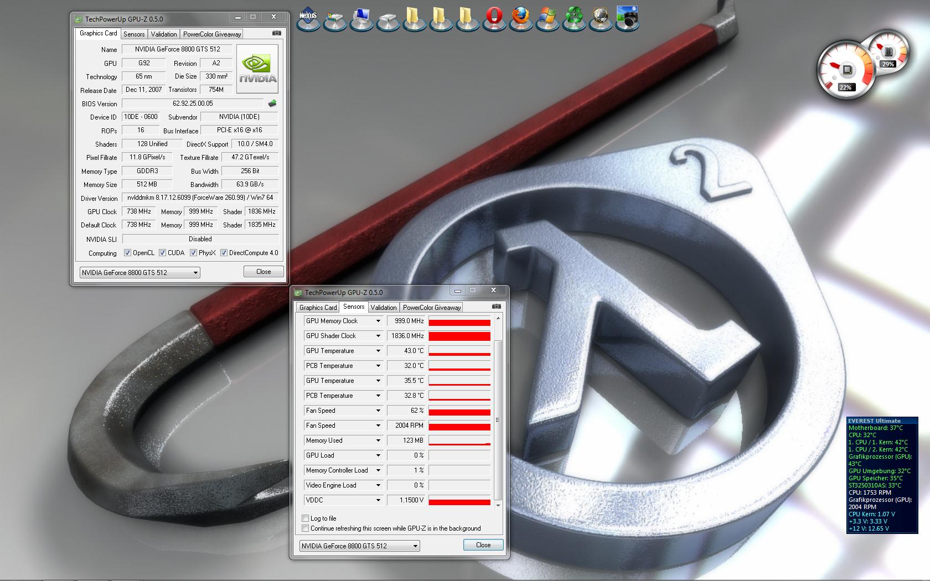Open the GPU Shader Clock sensor dropdown
The height and width of the screenshot is (581, 930).
(x=378, y=336)
